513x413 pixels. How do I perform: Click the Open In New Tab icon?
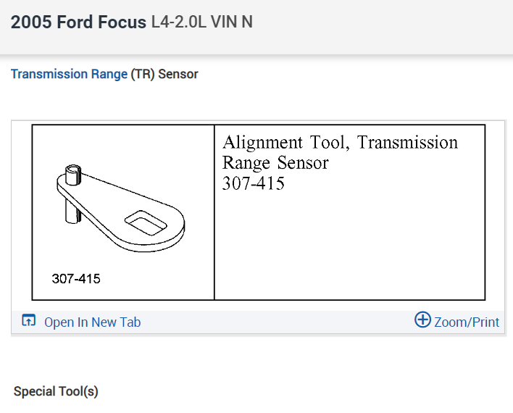29,321
